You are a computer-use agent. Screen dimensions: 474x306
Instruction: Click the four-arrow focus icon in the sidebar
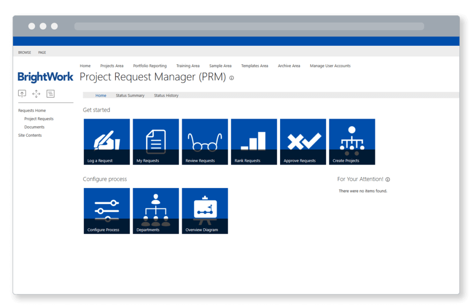point(36,93)
